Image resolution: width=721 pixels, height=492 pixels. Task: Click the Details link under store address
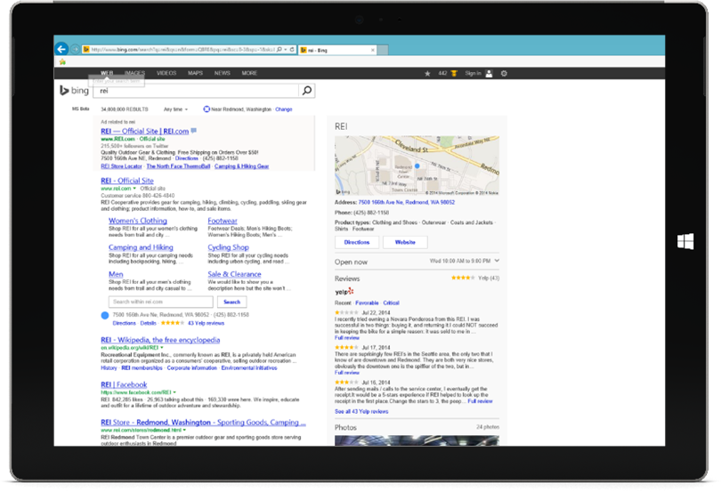tap(148, 323)
